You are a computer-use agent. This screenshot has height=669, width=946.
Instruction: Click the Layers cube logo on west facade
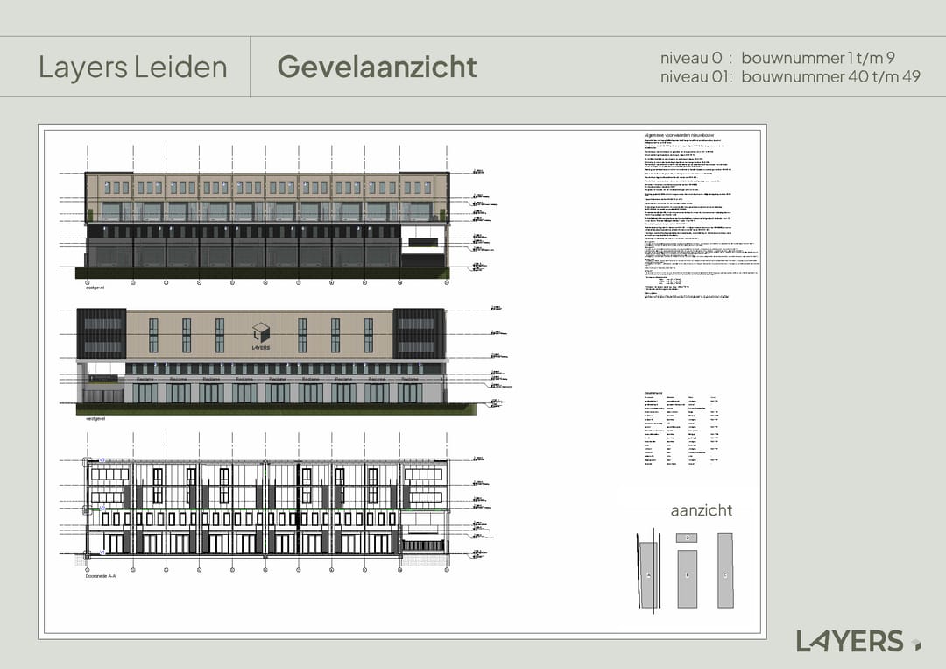click(x=261, y=333)
